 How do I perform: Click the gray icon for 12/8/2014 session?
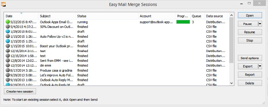tap(7, 61)
